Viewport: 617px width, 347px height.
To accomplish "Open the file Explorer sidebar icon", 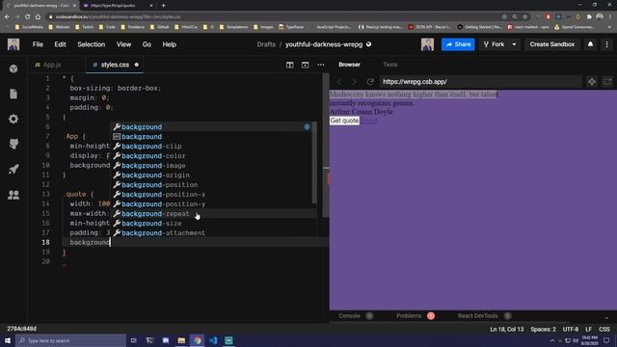I will (13, 93).
